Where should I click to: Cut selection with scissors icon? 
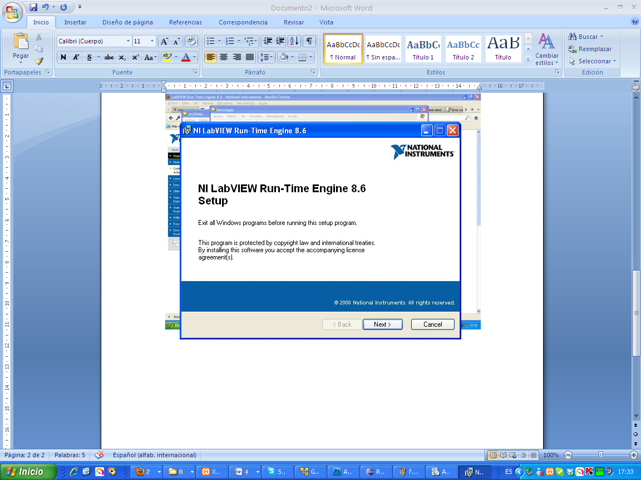click(39, 37)
